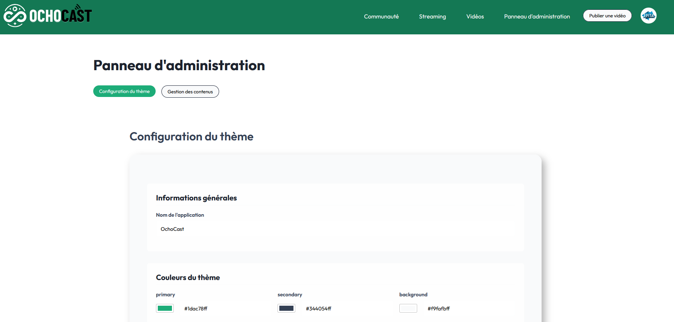Open the EPITA user avatar menu

coord(648,16)
